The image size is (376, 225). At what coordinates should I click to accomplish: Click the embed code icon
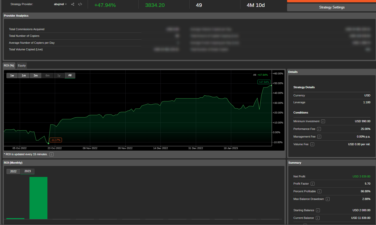(80, 4)
